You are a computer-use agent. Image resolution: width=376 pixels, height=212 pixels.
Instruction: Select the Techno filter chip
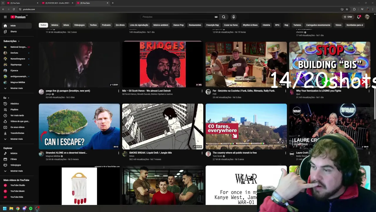[93, 25]
